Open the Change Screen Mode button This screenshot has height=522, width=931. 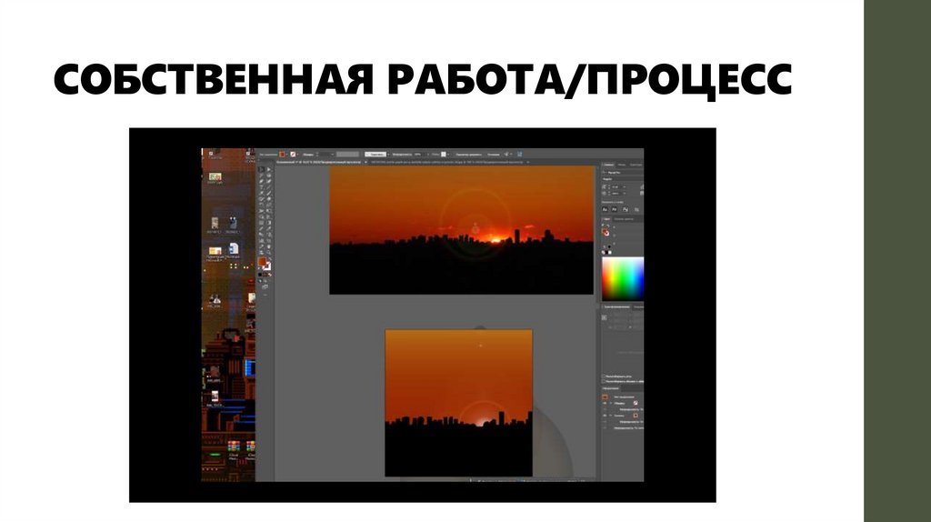(265, 286)
